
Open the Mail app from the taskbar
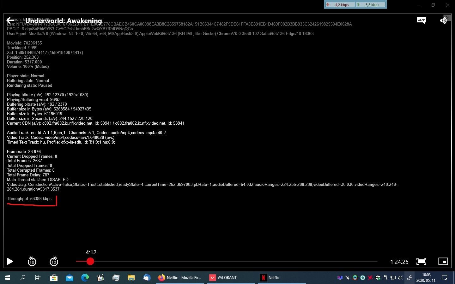(69, 278)
